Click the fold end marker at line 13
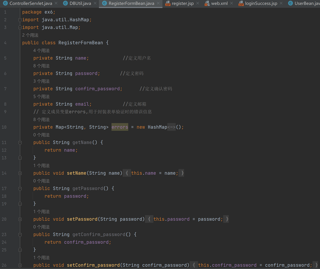 point(20,158)
